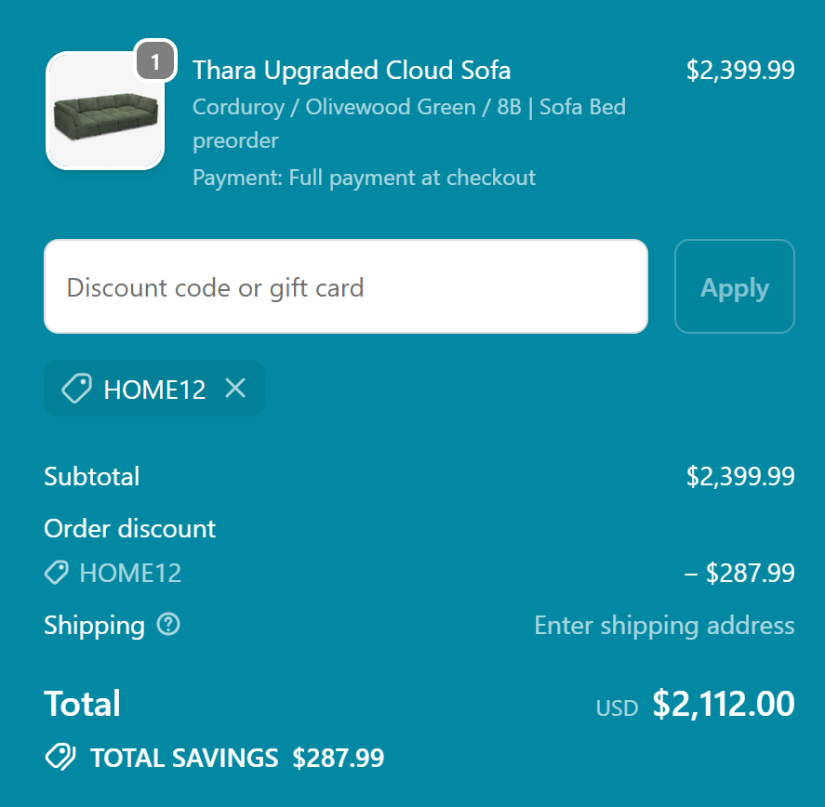Click the discount tag icon next to HOME12 line
825x807 pixels.
click(x=56, y=573)
